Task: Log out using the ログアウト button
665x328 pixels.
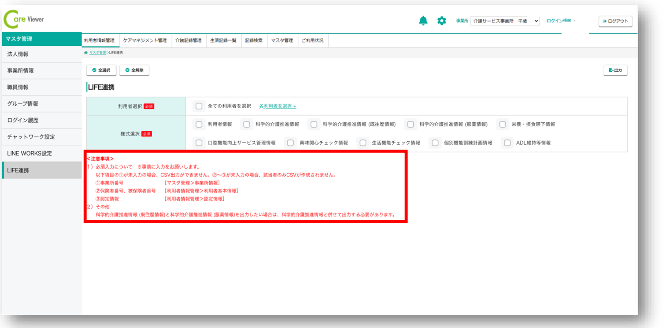Action: 615,21
